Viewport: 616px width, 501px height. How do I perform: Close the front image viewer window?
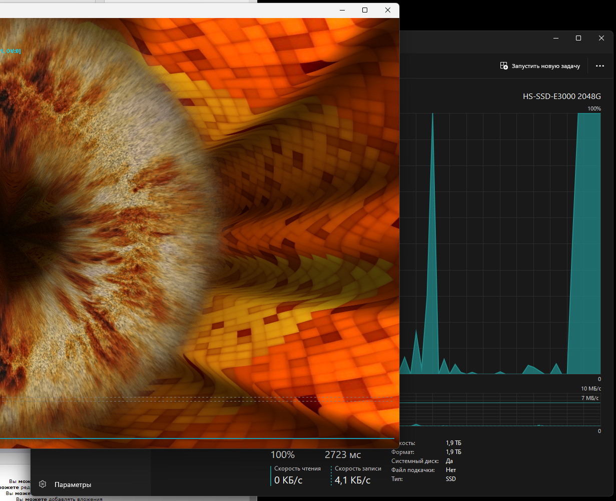[x=388, y=10]
